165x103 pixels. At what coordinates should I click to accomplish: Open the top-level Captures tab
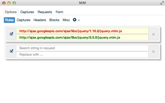coord(27,12)
